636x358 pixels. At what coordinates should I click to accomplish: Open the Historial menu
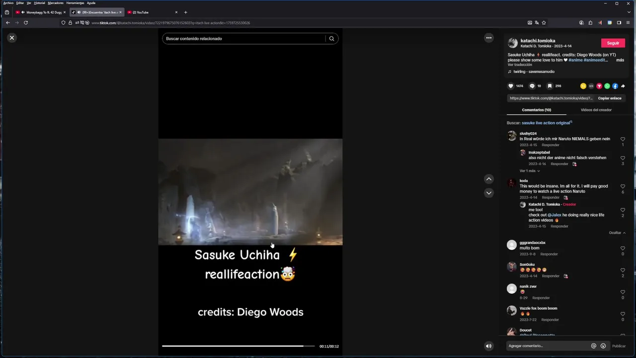(39, 3)
